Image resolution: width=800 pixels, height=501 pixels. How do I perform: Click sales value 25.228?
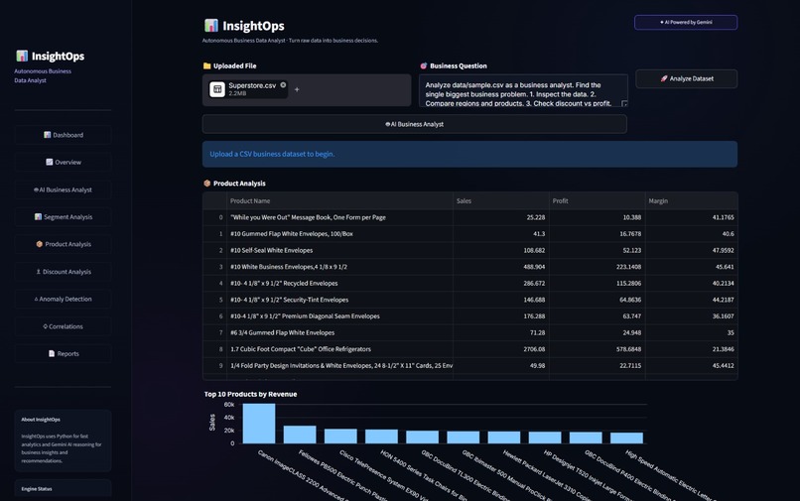click(536, 217)
